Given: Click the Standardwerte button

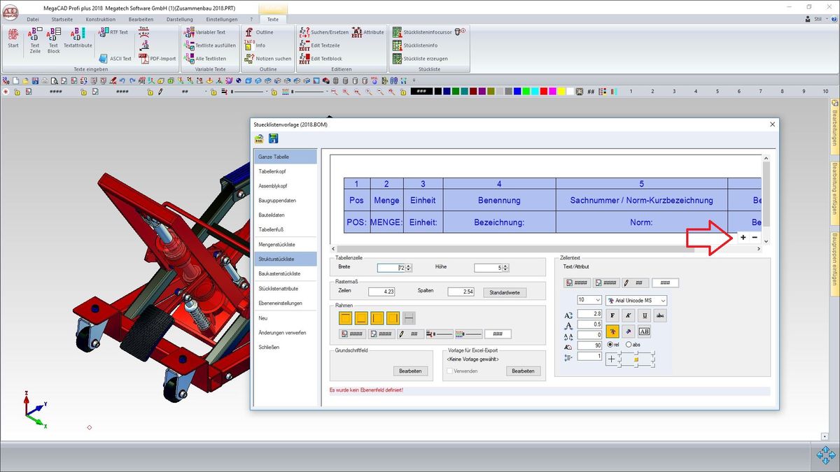Looking at the screenshot, I should [x=504, y=292].
